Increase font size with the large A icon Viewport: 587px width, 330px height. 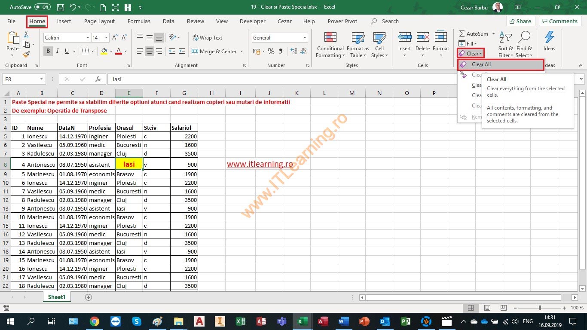115,38
